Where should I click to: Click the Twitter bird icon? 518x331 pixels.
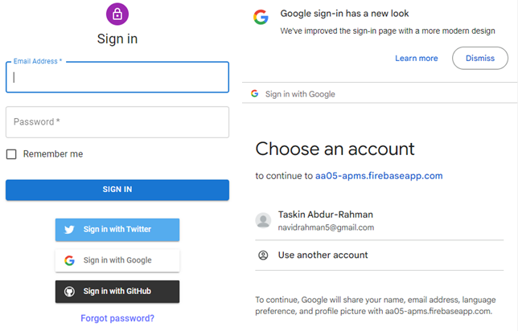click(69, 229)
